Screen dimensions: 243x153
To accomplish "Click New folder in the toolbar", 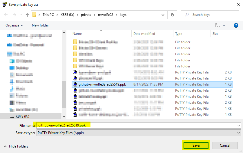I will 40,25.
